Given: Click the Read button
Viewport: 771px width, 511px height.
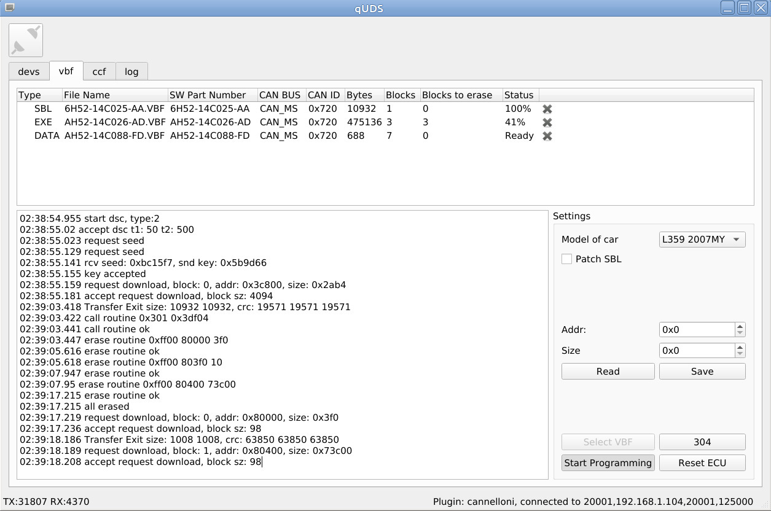Looking at the screenshot, I should click(608, 372).
